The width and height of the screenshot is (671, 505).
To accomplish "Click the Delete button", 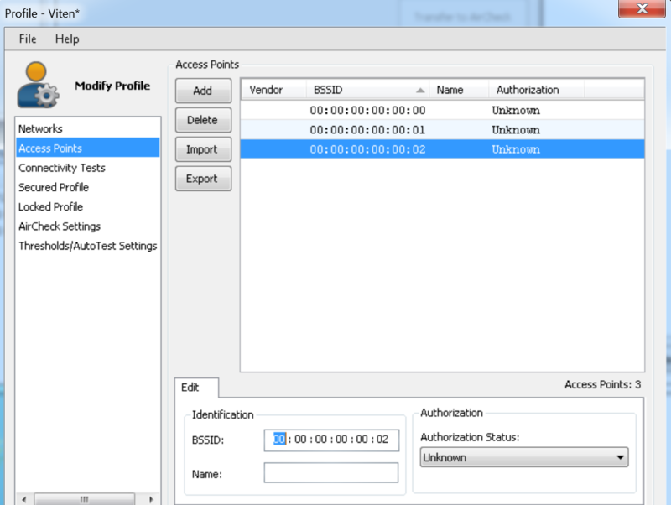I will click(x=202, y=120).
